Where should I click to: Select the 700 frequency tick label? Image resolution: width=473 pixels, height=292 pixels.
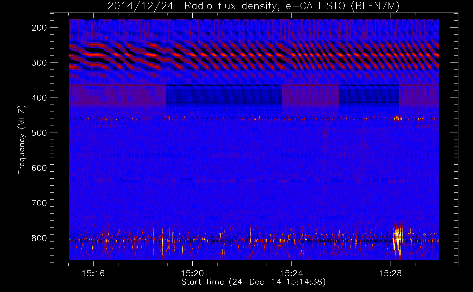pos(39,203)
